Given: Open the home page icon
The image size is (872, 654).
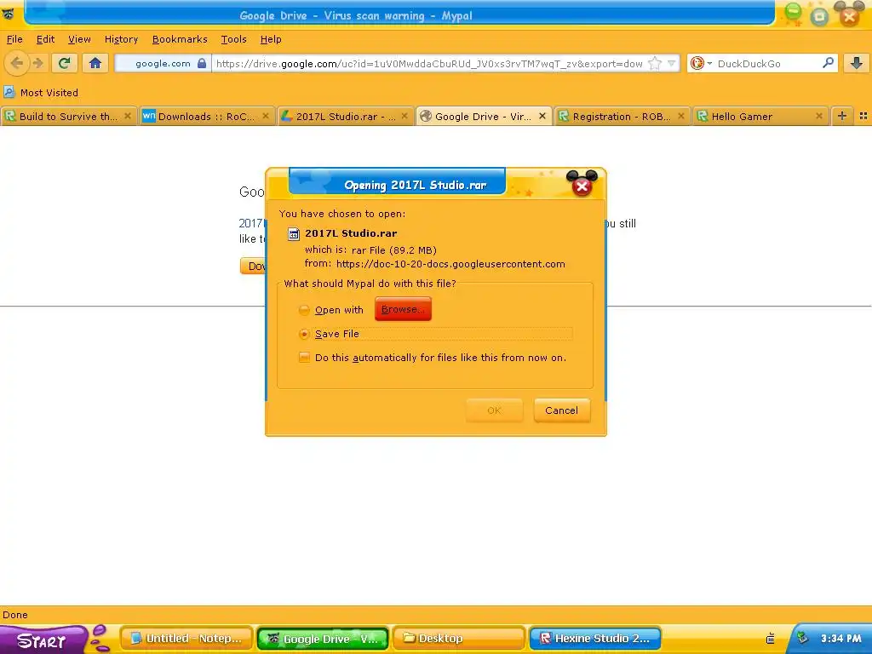Looking at the screenshot, I should pyautogui.click(x=95, y=63).
